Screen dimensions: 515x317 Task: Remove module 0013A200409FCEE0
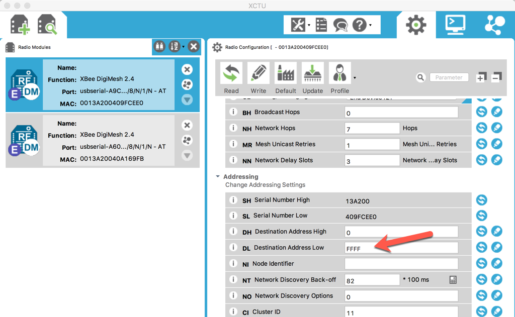point(187,69)
